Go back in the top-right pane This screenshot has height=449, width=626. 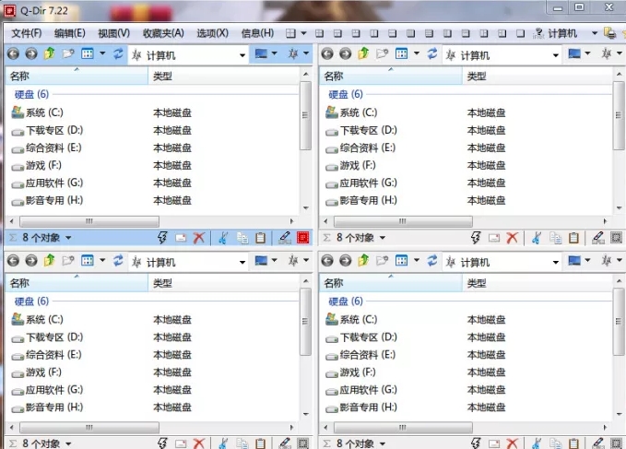tap(327, 53)
